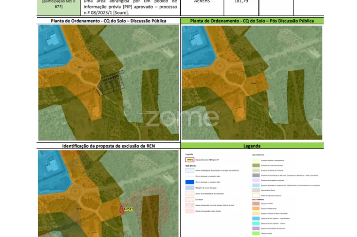Click the hatched plot outline on the left map
This screenshot has width=357, height=237.
coord(110,82)
